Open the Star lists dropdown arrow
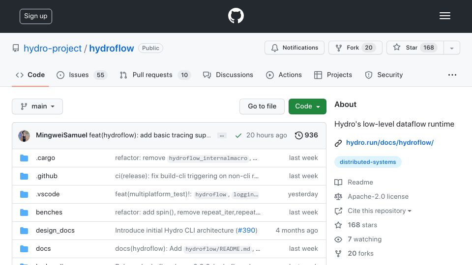Screen dimensions: 472x265 tap(451, 48)
